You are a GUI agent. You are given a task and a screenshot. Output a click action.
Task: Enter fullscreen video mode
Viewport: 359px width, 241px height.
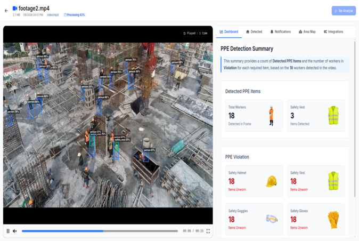tap(208, 231)
